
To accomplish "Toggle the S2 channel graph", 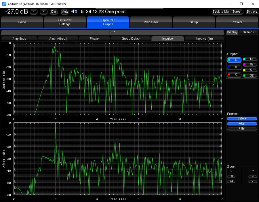I will tap(250, 75).
